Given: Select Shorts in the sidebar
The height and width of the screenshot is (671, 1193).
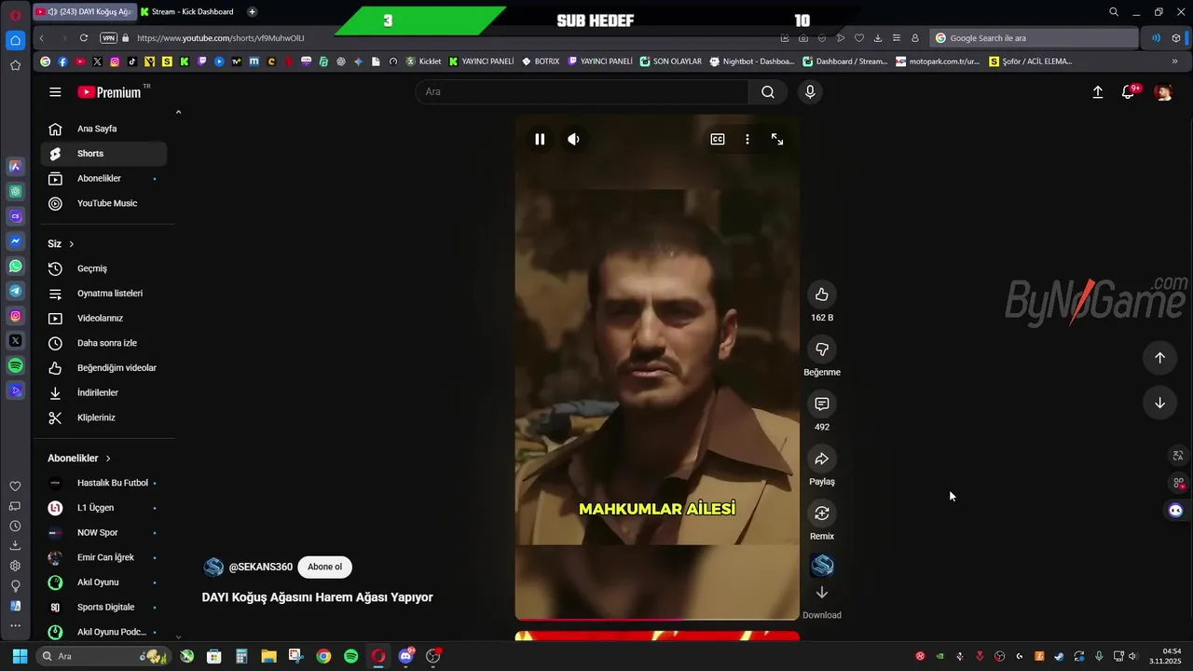Looking at the screenshot, I should pos(103,154).
